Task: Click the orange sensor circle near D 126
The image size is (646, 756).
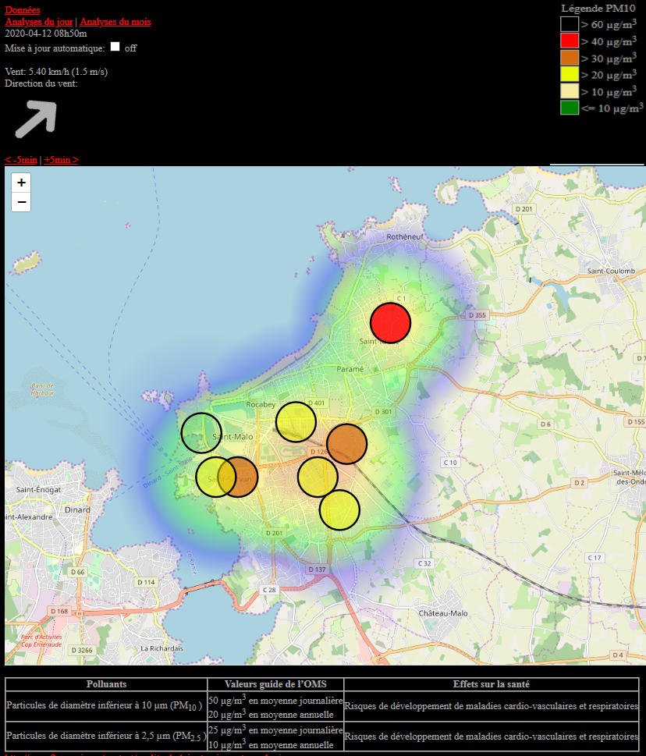Action: click(x=346, y=444)
